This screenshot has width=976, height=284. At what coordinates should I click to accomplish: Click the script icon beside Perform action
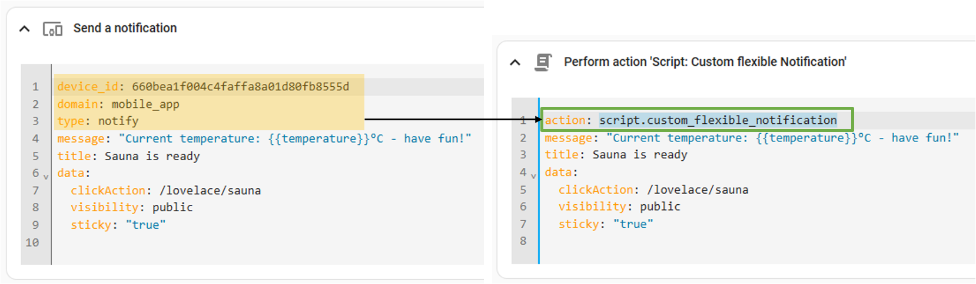click(543, 62)
